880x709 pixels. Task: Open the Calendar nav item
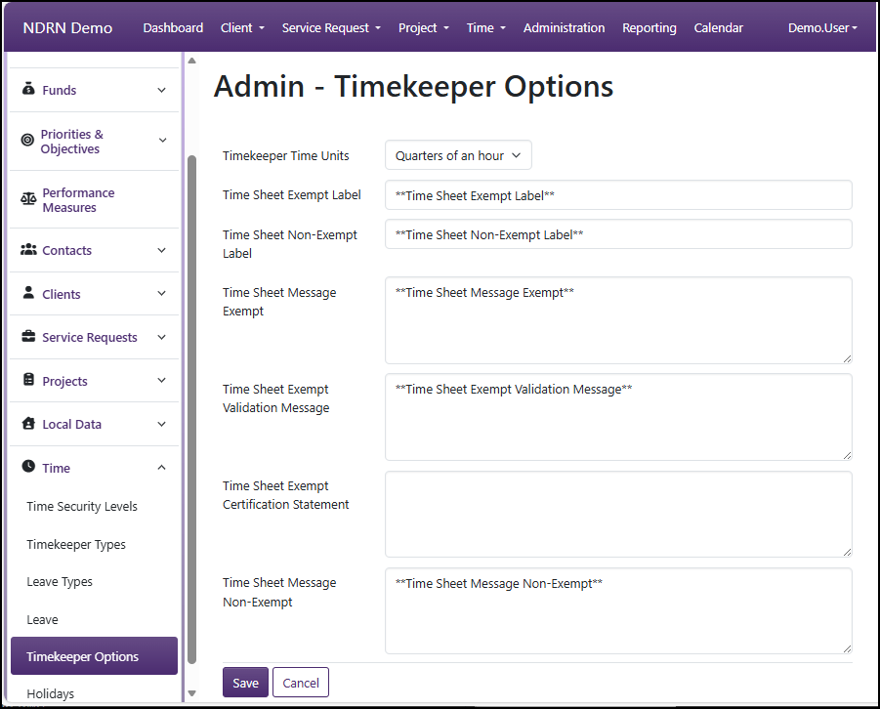point(719,28)
